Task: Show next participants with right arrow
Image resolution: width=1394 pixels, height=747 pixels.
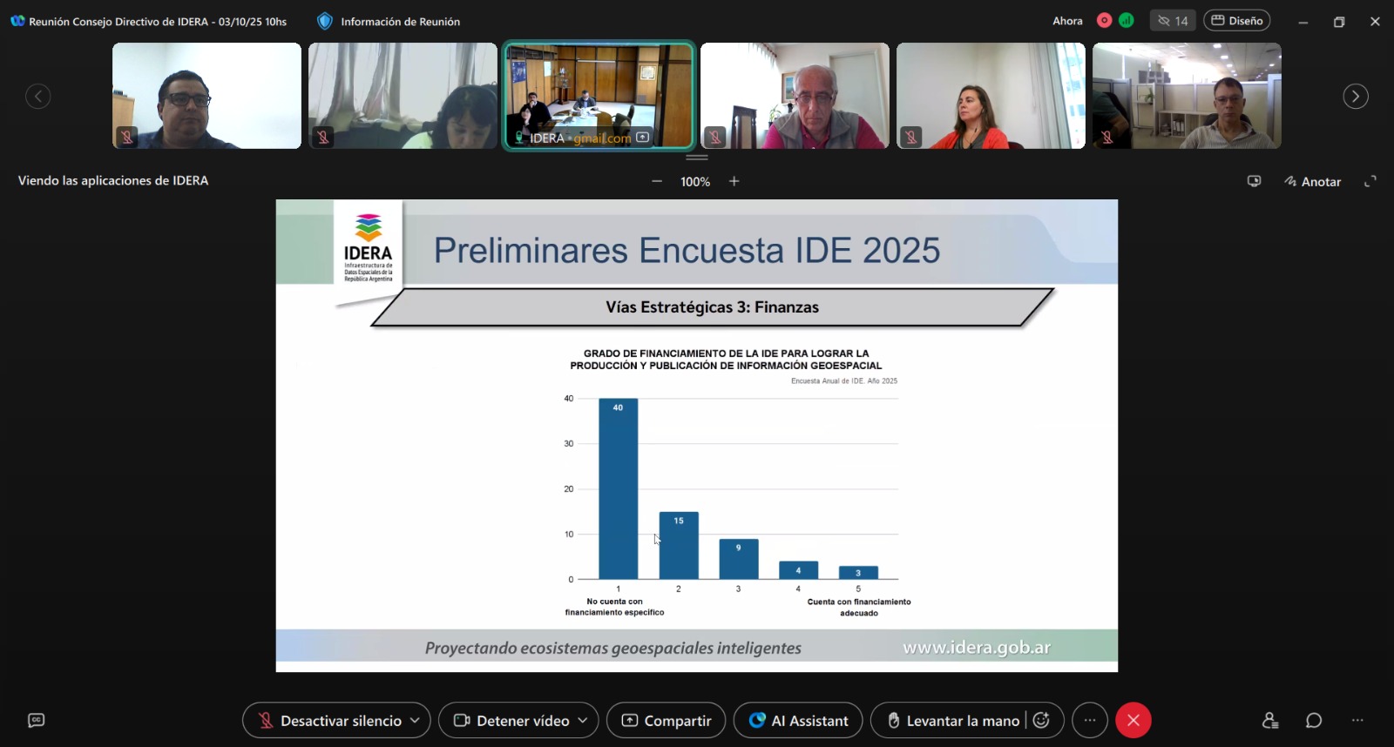Action: tap(1355, 96)
